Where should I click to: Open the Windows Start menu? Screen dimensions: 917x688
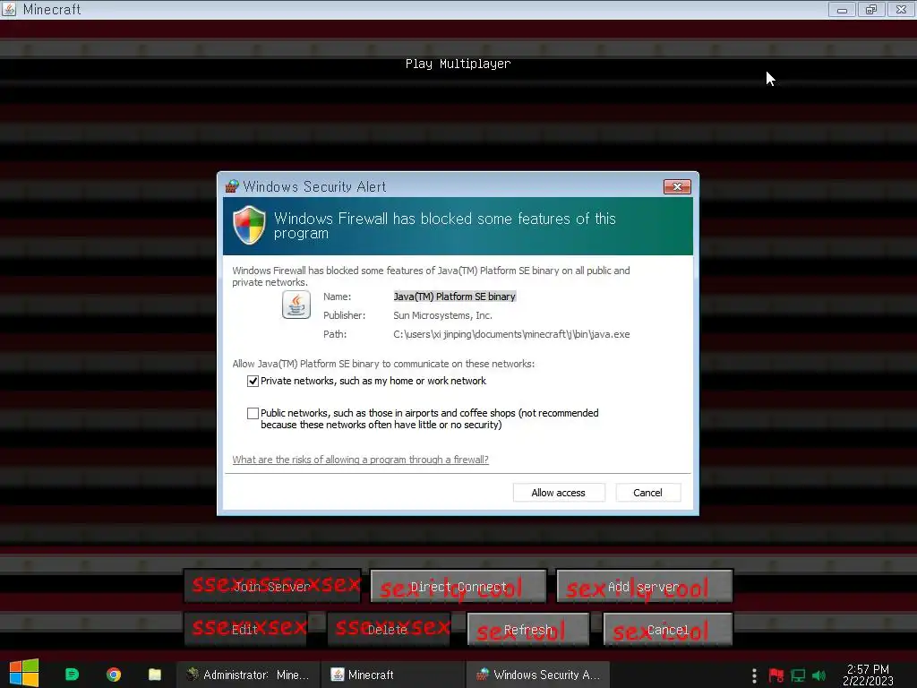click(x=24, y=674)
